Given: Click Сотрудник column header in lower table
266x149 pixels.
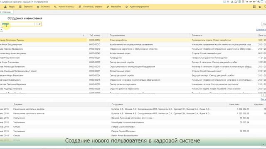Looking at the screenshot, I should coord(117,104).
